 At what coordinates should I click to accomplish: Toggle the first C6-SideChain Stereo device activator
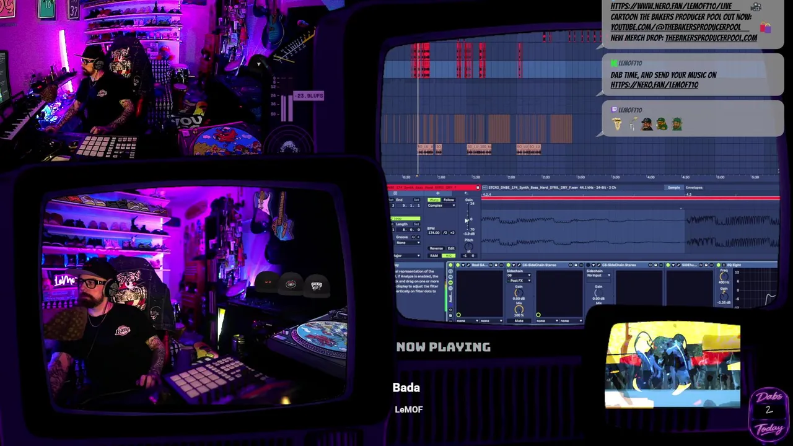tap(508, 265)
